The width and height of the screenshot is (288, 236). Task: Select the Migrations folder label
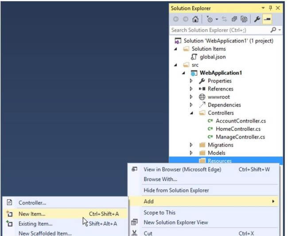click(220, 145)
